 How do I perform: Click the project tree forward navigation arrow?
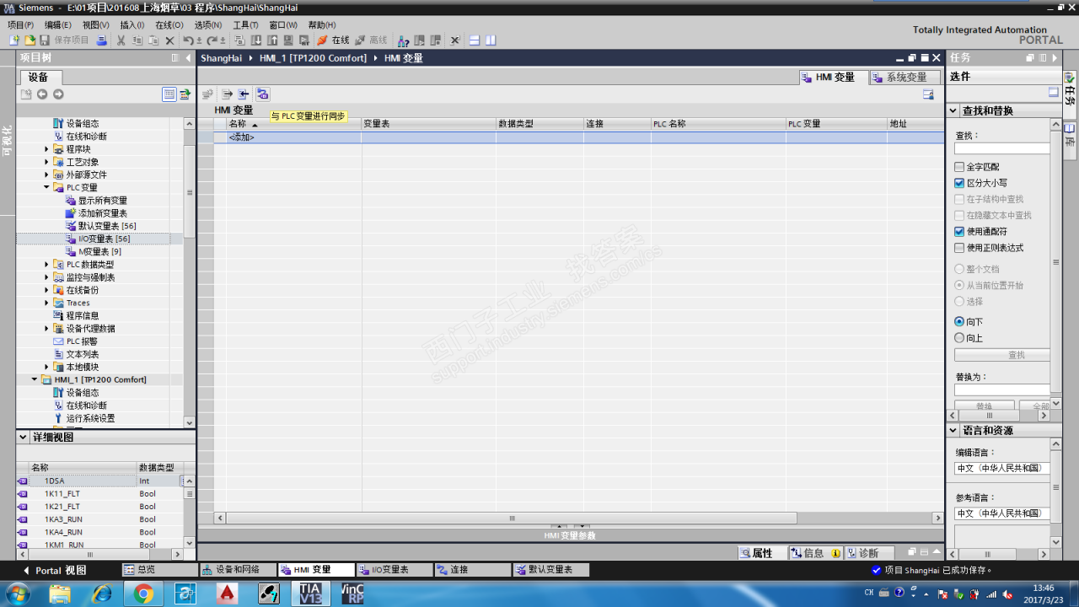tap(58, 94)
